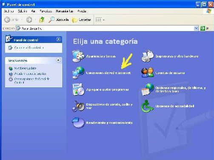Open the Cuentas de usuario people icon
Viewport: 214px width, 160px height.
pyautogui.click(x=148, y=72)
